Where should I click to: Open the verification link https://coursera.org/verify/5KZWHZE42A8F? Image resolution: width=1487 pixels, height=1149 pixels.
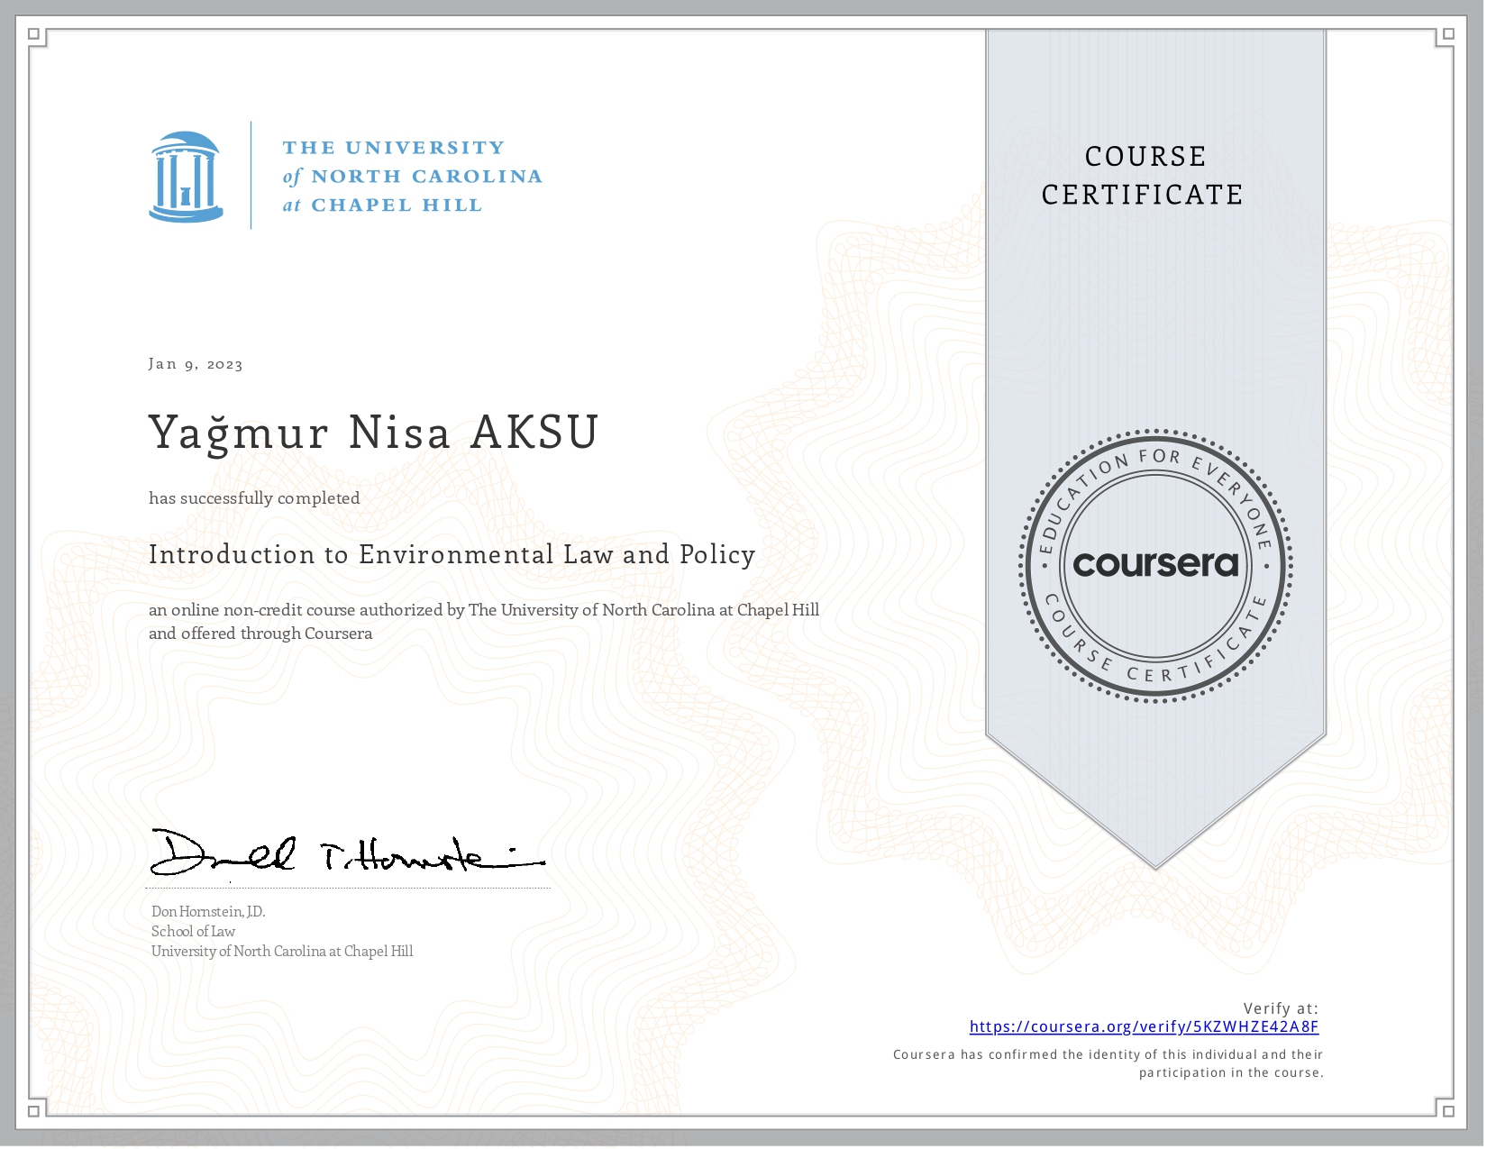pyautogui.click(x=1145, y=1026)
